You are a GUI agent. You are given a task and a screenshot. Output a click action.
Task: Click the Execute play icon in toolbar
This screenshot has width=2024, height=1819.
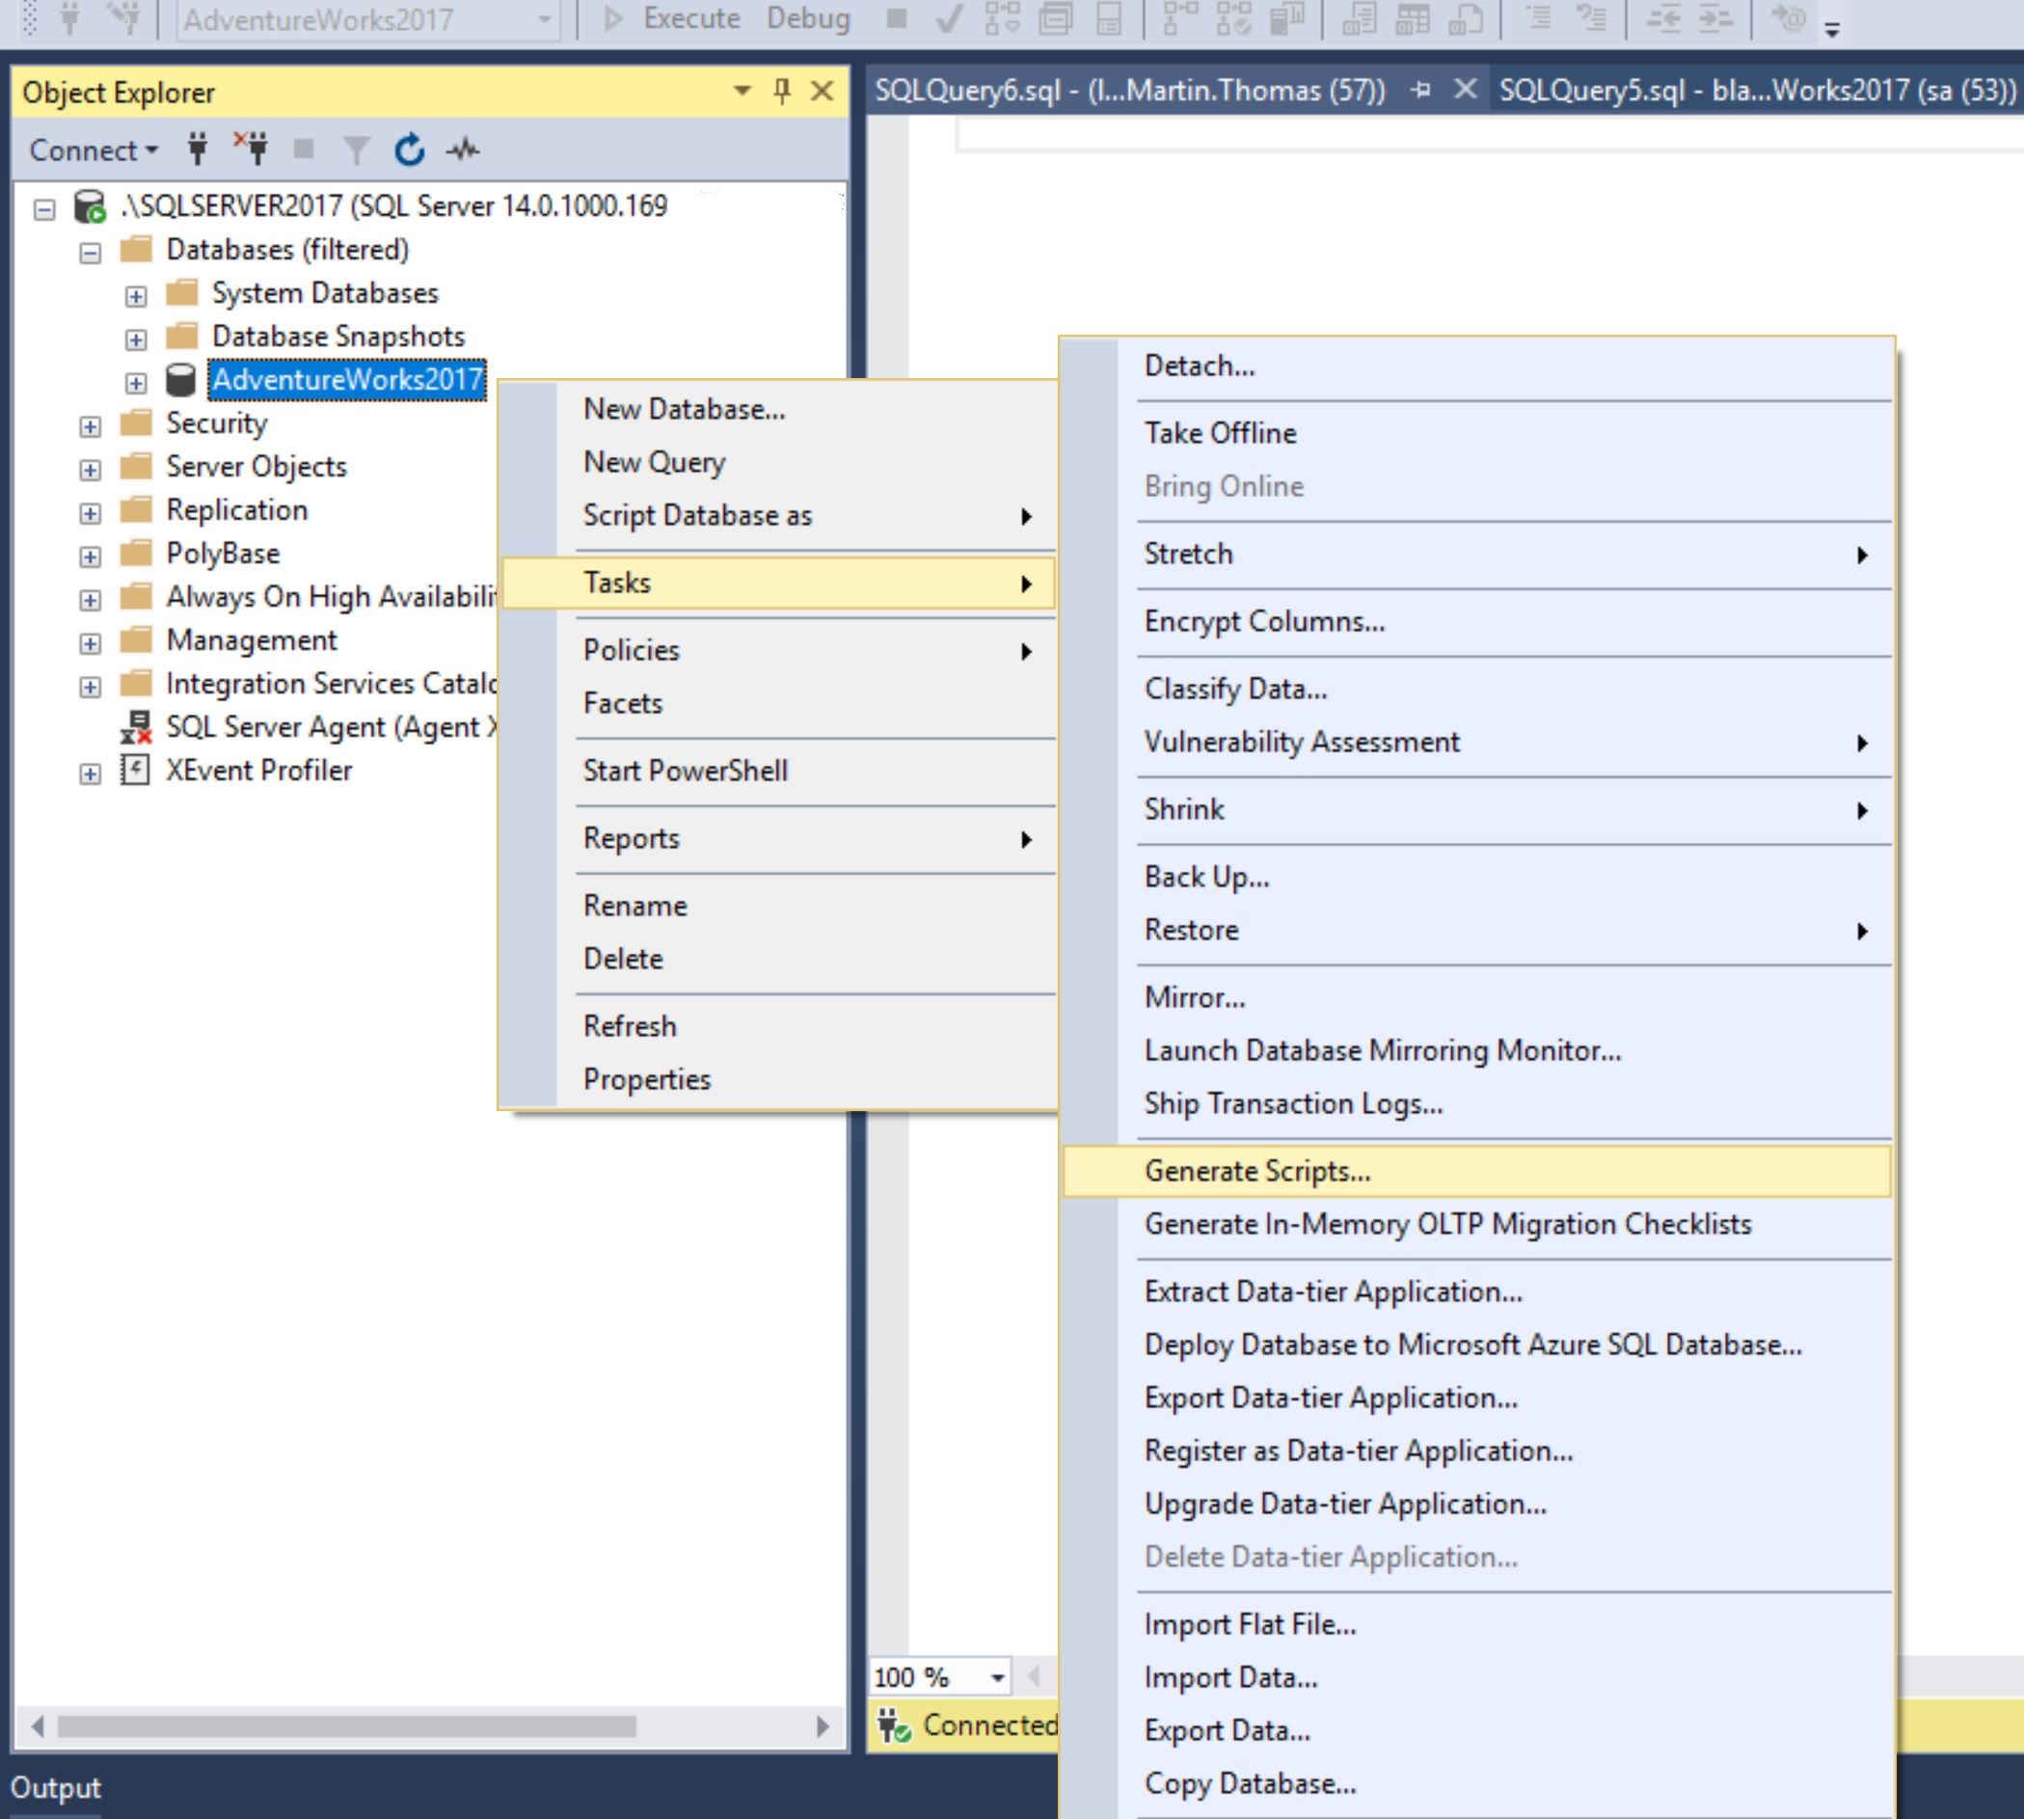tap(613, 18)
